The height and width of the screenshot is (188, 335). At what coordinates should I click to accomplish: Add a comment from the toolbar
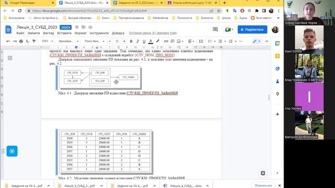pos(172,41)
